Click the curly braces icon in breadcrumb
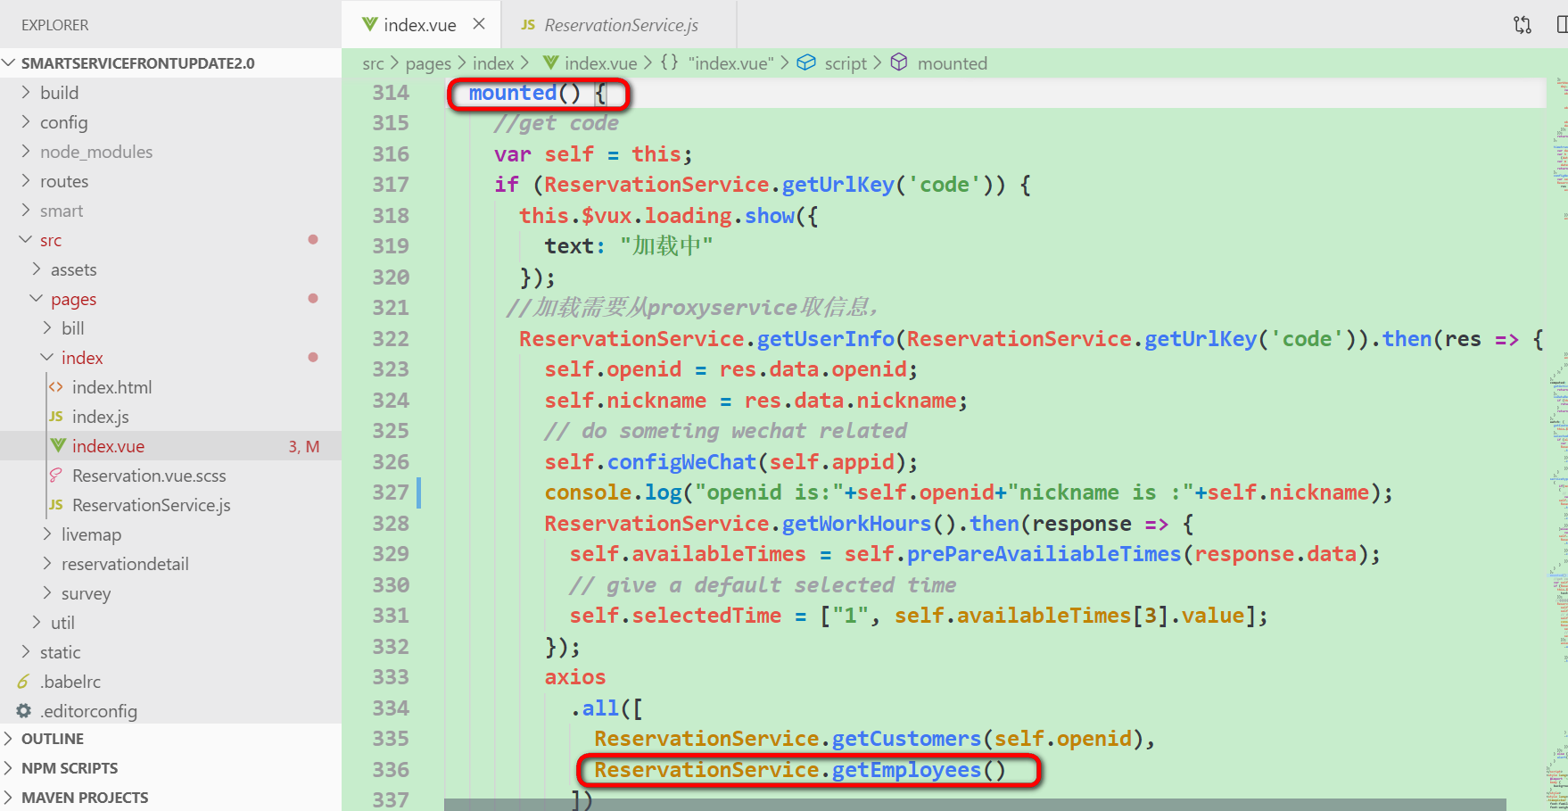The height and width of the screenshot is (811, 1568). [669, 62]
